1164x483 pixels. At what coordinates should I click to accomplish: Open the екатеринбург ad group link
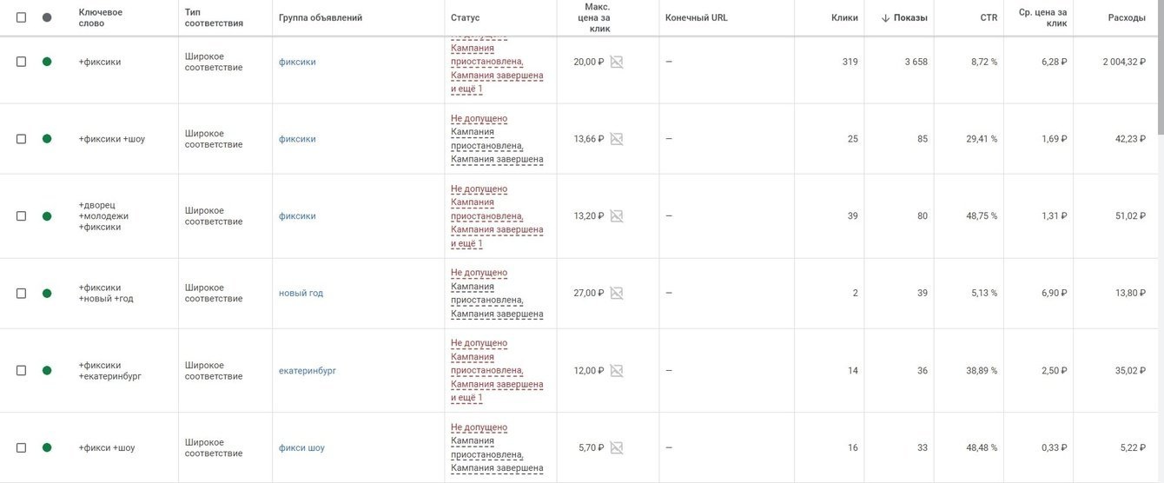click(308, 371)
